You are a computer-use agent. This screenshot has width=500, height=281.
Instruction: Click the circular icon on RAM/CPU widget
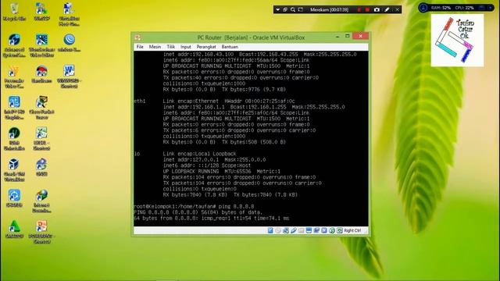[x=423, y=8]
